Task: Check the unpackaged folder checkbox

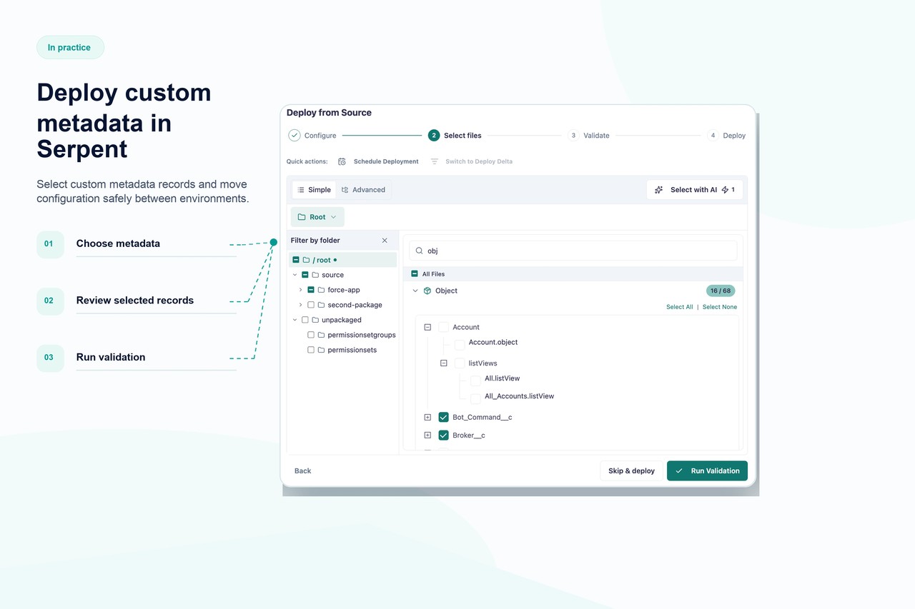Action: (x=305, y=320)
